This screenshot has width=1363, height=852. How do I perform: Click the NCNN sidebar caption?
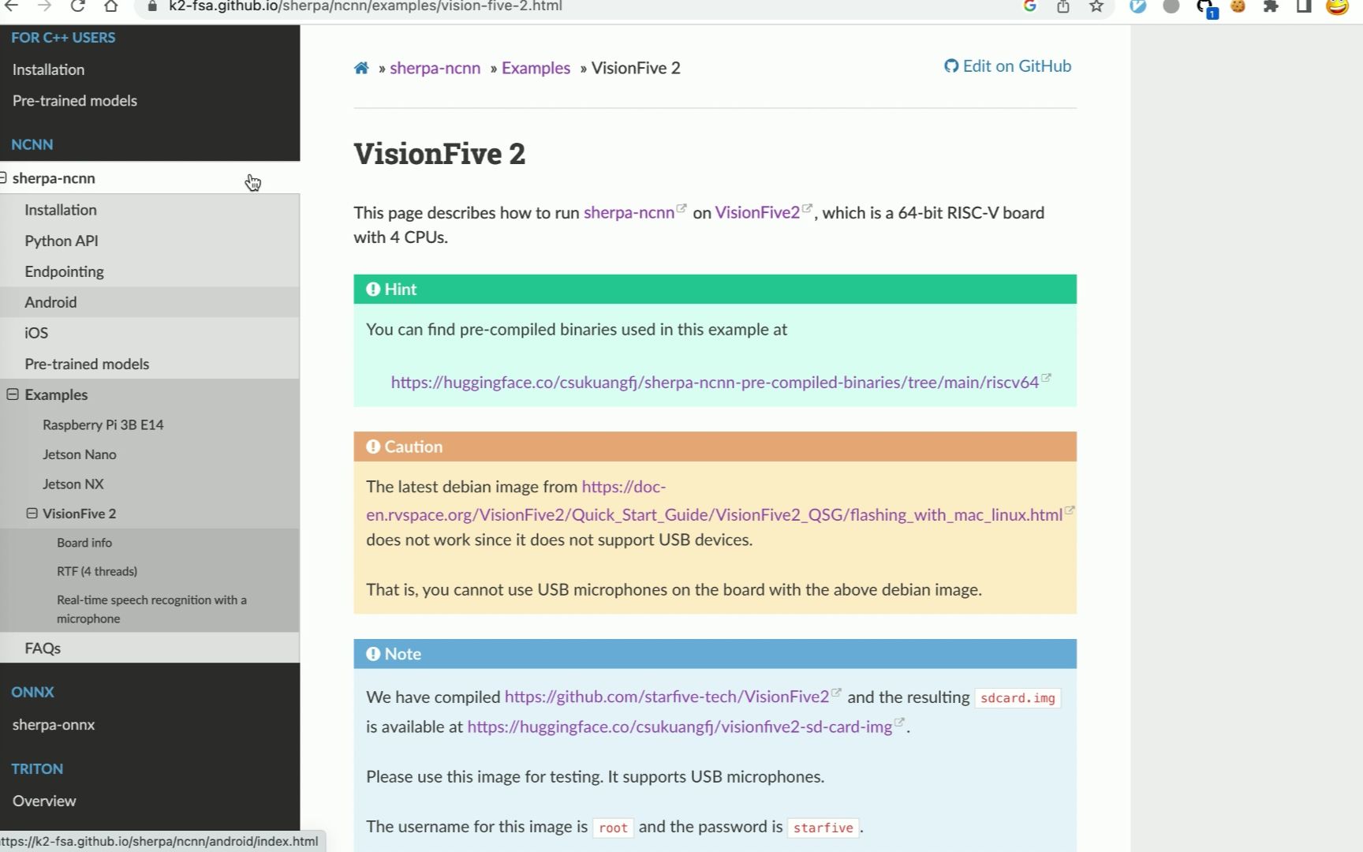pos(32,144)
